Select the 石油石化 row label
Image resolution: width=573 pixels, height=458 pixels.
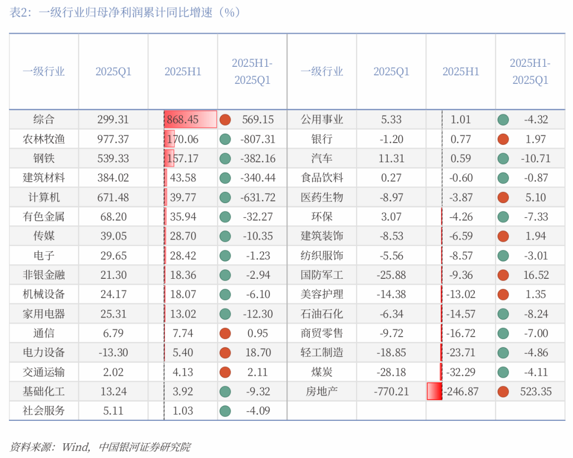[322, 314]
